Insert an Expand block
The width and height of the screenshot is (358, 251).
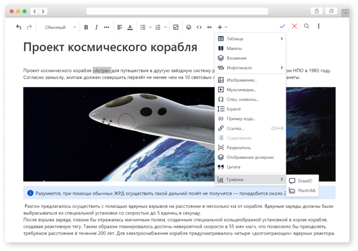(251, 109)
